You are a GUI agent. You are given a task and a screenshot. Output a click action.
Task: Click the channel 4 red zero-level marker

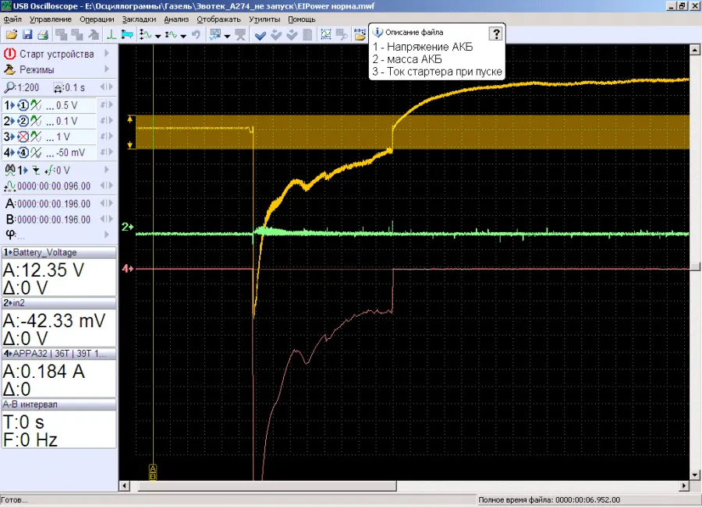click(128, 268)
